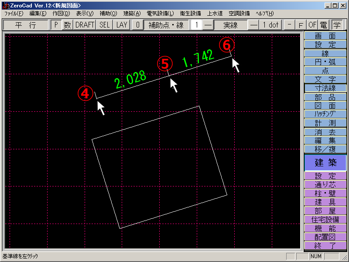This screenshot has width=349, height=262.
Task: Open 設定 in the purple 建築 panel
Action: 325,176
